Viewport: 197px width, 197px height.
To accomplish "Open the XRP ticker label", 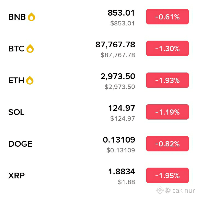I will point(16,175).
